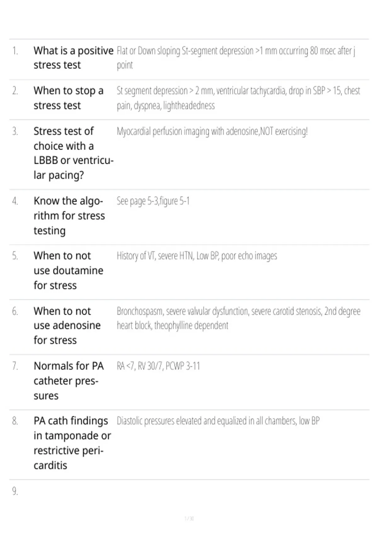Select the term "What is a positive stress test"

pos(73,58)
